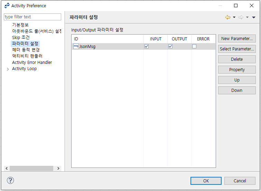Click the Cancel button
This screenshot has width=261, height=191.
pyautogui.click(x=240, y=181)
